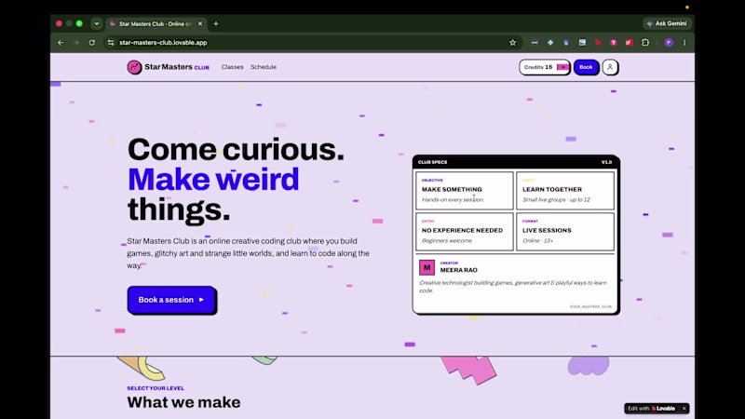The image size is (745, 419).
Task: Click the Star Masters Club logo icon
Action: tap(134, 67)
